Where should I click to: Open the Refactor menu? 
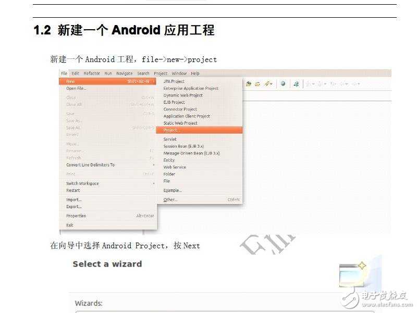pyautogui.click(x=92, y=73)
